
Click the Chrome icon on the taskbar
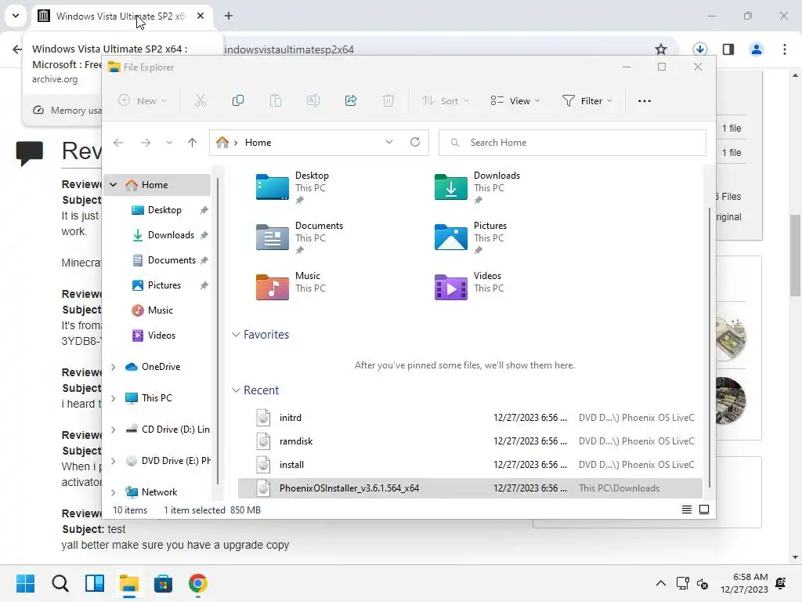198,583
